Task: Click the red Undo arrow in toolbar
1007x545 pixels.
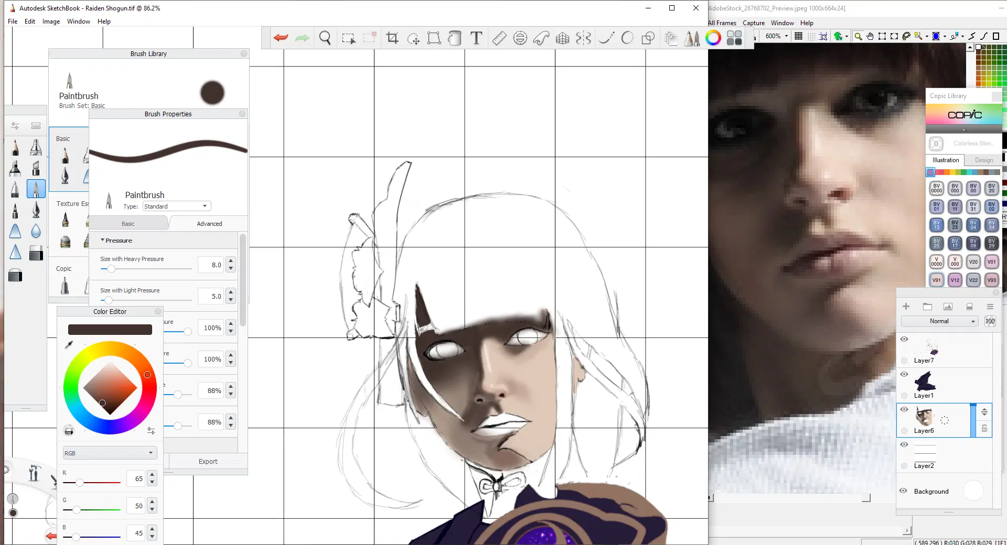Action: point(281,38)
